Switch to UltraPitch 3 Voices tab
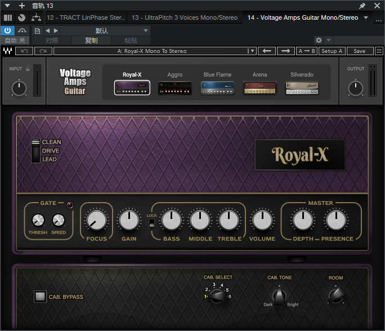385x331 pixels. pyautogui.click(x=185, y=17)
